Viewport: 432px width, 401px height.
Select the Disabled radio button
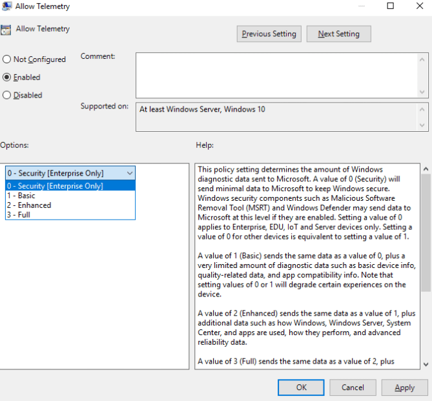pyautogui.click(x=7, y=96)
